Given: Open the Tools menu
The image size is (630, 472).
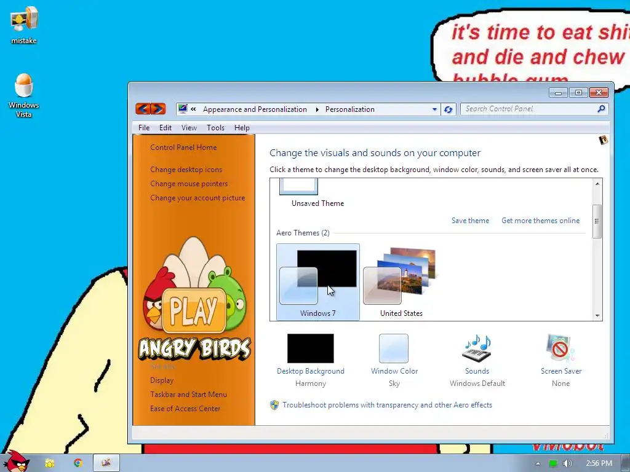Looking at the screenshot, I should coord(215,128).
